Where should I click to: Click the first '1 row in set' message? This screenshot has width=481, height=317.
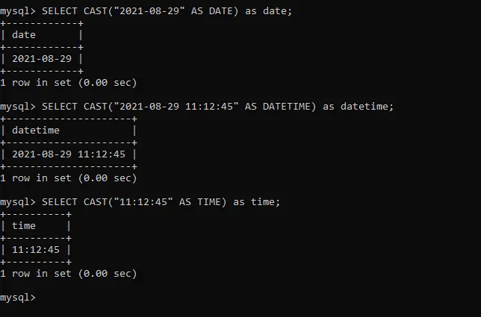pos(69,83)
